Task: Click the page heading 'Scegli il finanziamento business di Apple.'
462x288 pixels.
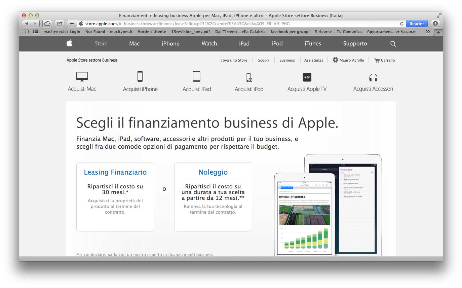Action: (x=207, y=123)
